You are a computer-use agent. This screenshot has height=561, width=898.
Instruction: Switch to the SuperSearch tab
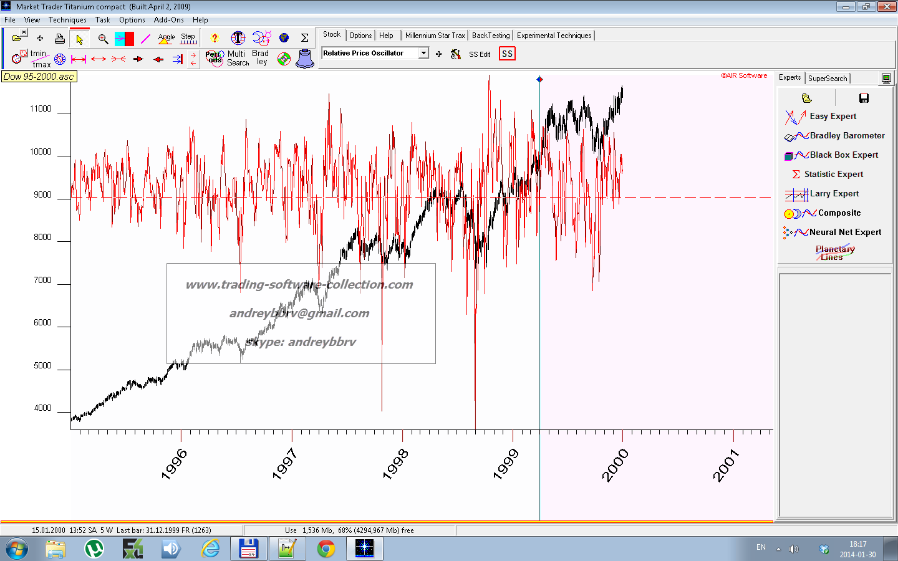click(x=827, y=79)
